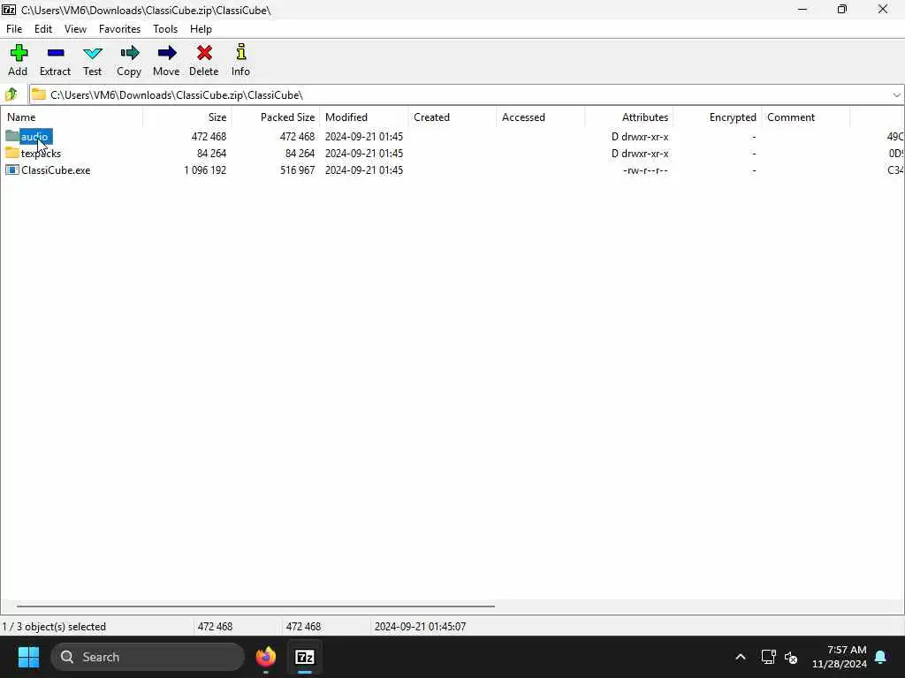This screenshot has height=678, width=905.
Task: Click the -rw-r--r-- attributes cell
Action: 645,169
